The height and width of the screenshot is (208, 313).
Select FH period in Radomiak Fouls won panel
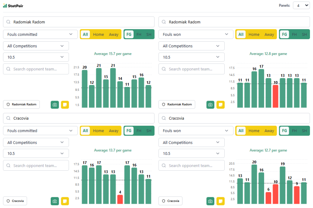[294, 35]
